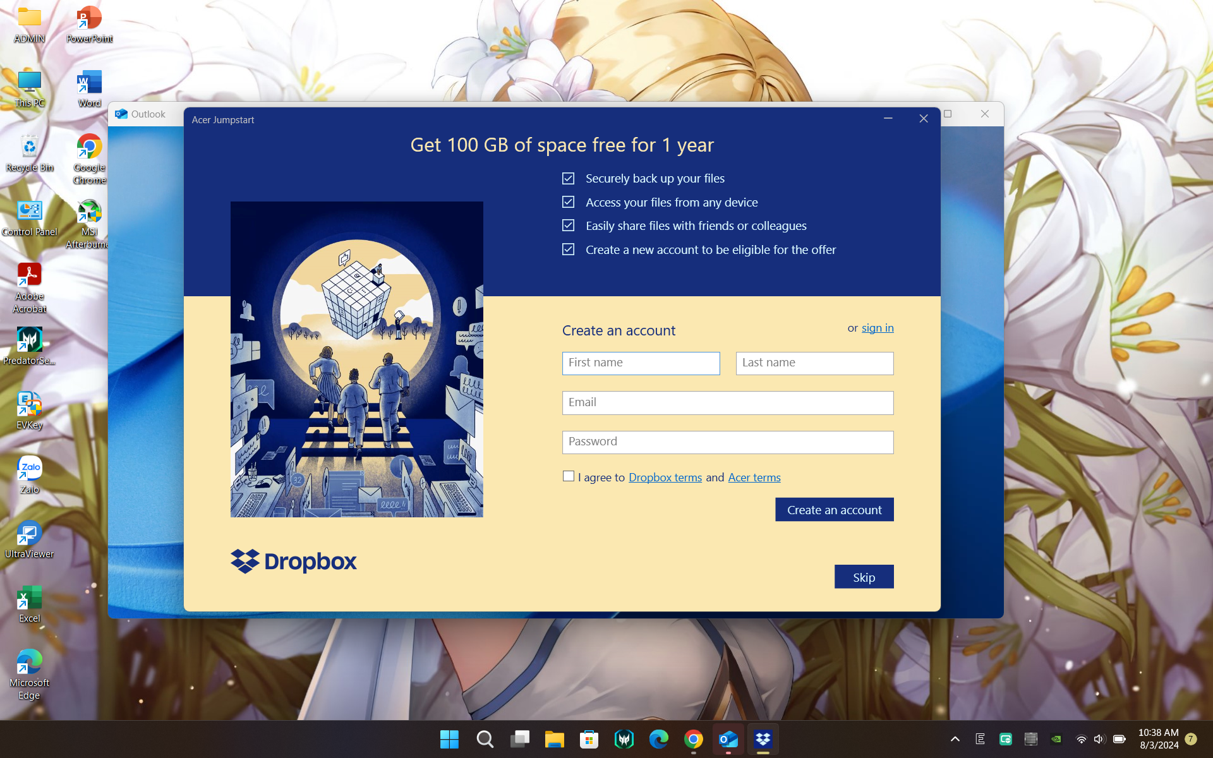This screenshot has height=758, width=1213.
Task: Toggle 'Securely back up your files' checkbox
Action: click(569, 179)
